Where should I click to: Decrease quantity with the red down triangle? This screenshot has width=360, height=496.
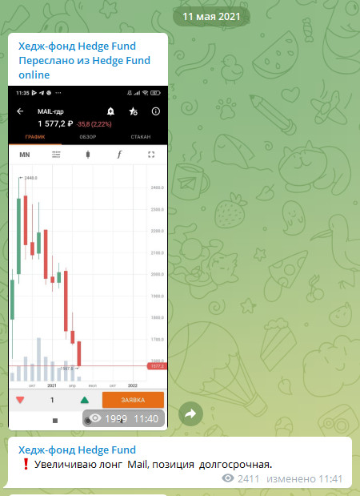(x=20, y=400)
